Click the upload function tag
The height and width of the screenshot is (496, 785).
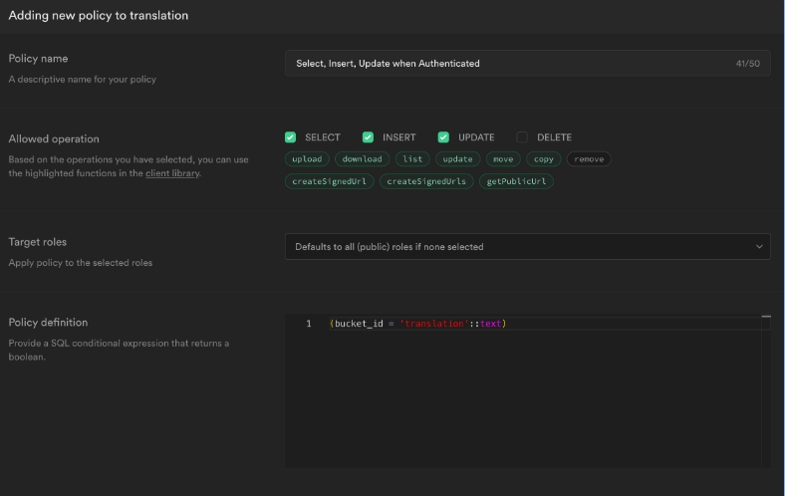(x=307, y=159)
